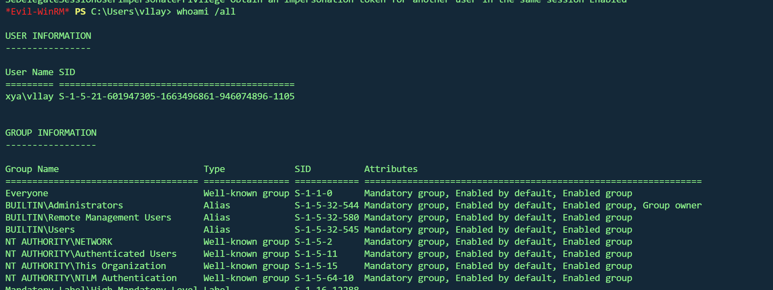Click the NT AUTHORITY\This Organization entry
This screenshot has width=773, height=290.
point(86,266)
